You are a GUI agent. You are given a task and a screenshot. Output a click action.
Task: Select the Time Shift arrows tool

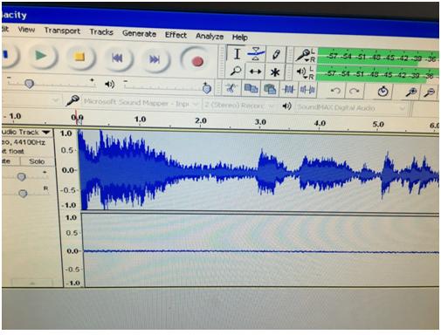255,72
